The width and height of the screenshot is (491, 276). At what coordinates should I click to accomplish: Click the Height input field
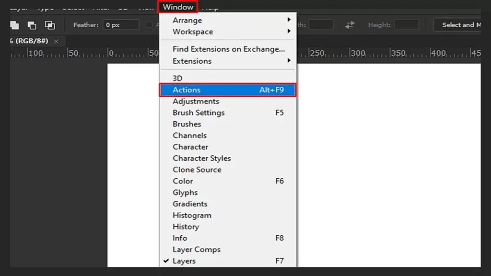point(406,25)
